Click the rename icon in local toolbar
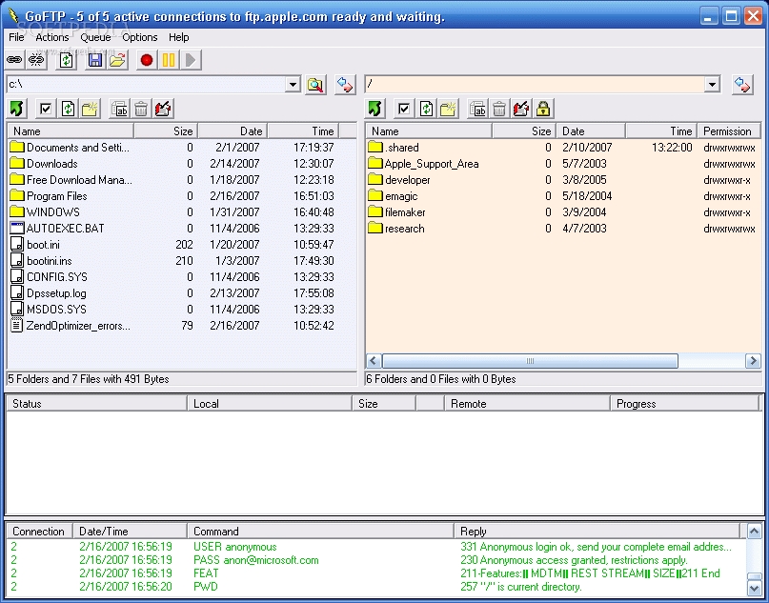Image resolution: width=769 pixels, height=603 pixels. (119, 109)
